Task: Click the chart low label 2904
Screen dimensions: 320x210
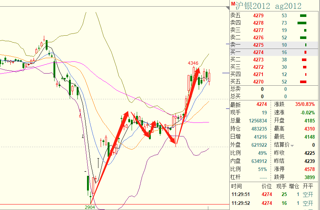Action: (90, 207)
